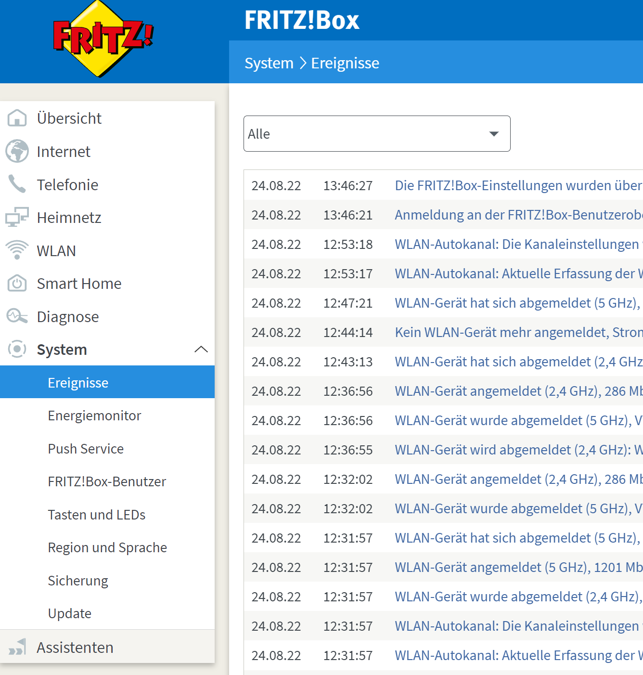Open event 'Die FRITZ!Box-Einstellungen wurden über'
Screen dimensions: 643x675
coord(518,185)
